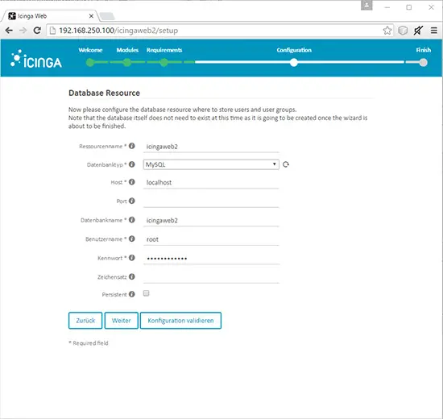Screen dimensions: 443x419
Task: Click the Finish progress marker dot
Action: tap(423, 63)
